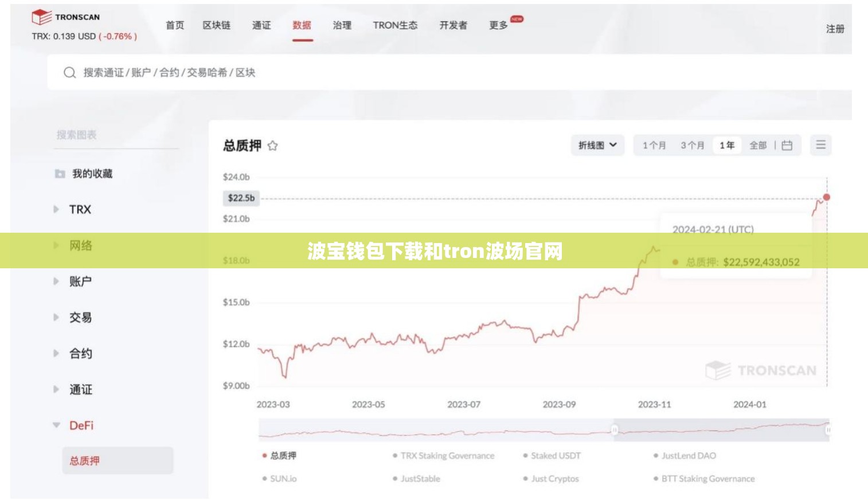Screen dimensions: 868x501
Task: Collapse the DeFi section
Action: click(x=56, y=425)
